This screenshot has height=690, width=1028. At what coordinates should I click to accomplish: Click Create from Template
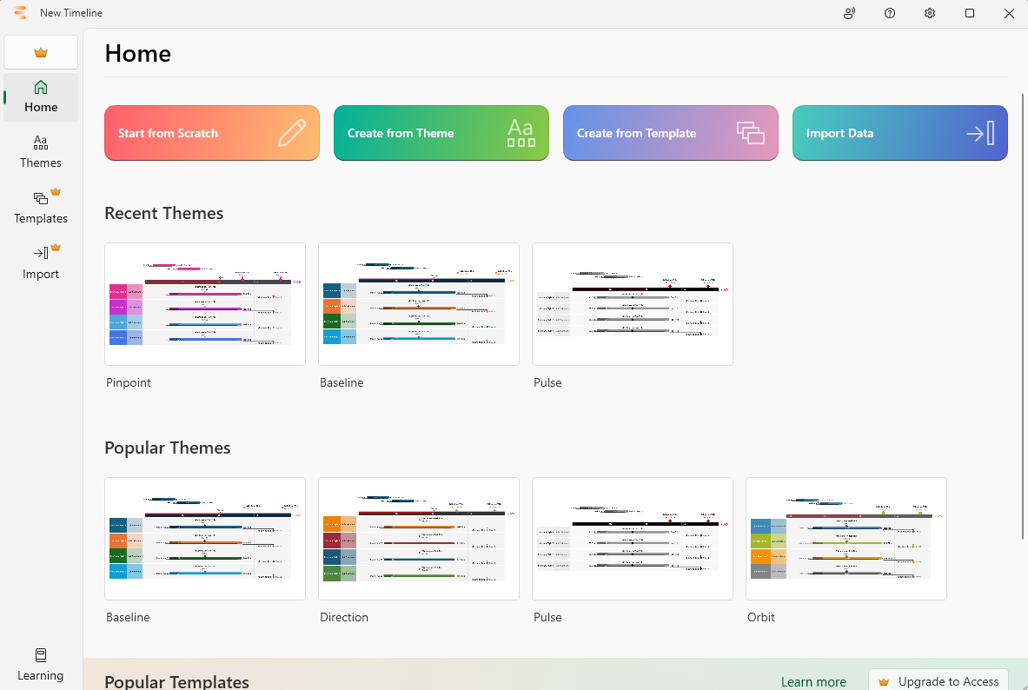click(671, 133)
